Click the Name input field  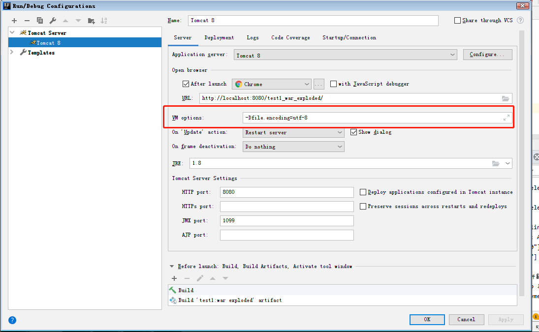313,21
